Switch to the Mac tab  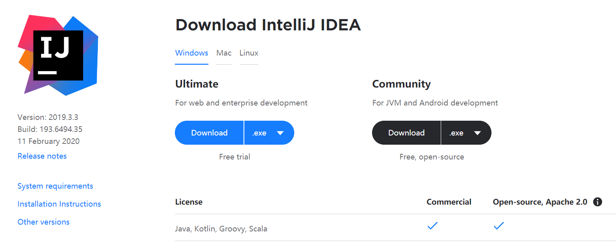224,53
